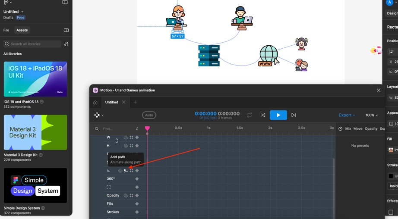Click the Opacity row easing spiral icon

[126, 195]
